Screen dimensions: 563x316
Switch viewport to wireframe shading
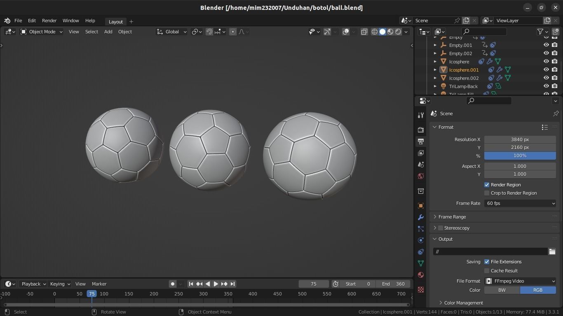(x=374, y=32)
